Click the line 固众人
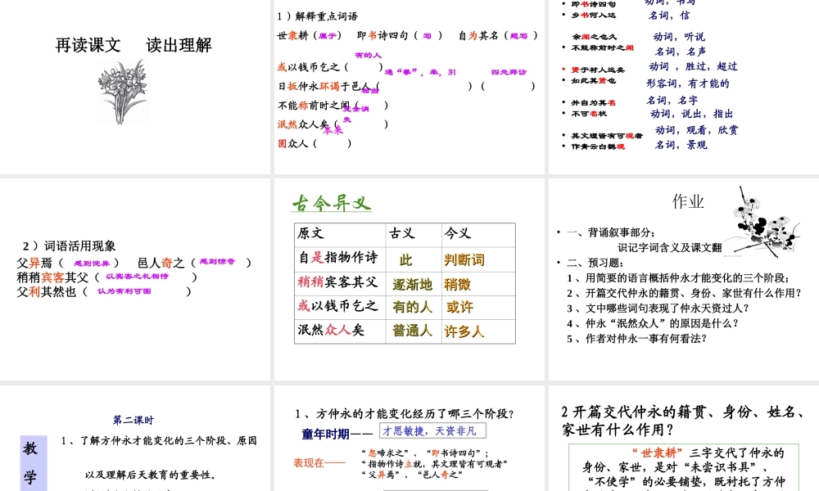819x491 pixels. (x=293, y=143)
